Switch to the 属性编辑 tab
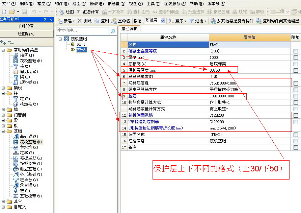 [x=129, y=29]
